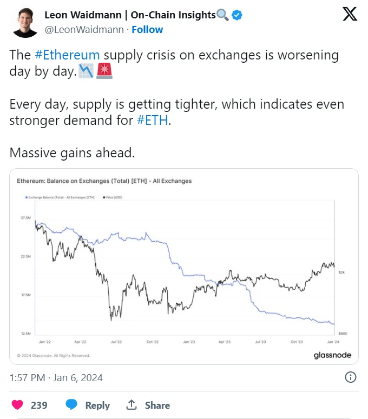Open Leon Waidmann's profile avatar
The width and height of the screenshot is (368, 419).
25,22
